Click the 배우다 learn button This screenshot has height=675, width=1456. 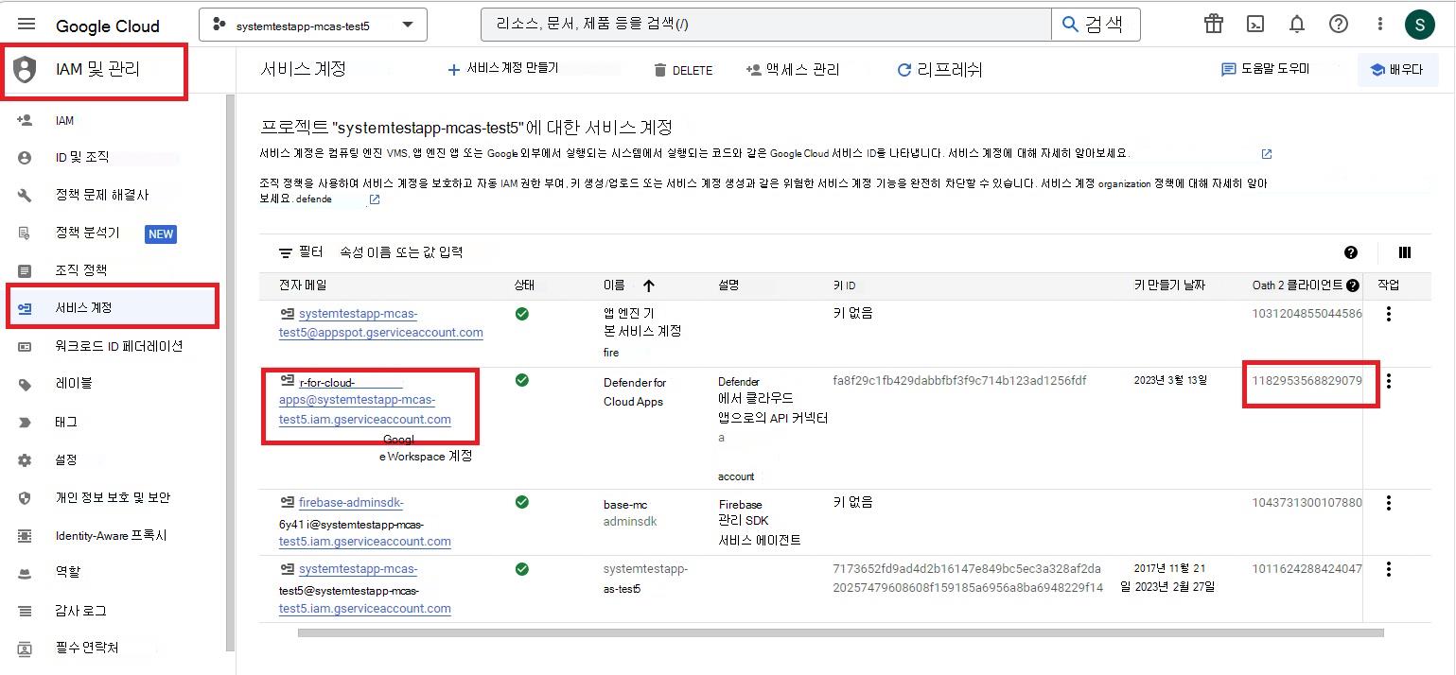tap(1397, 70)
